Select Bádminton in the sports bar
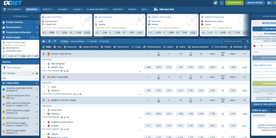Viewport: 276px width, 138px height. pos(236,47)
